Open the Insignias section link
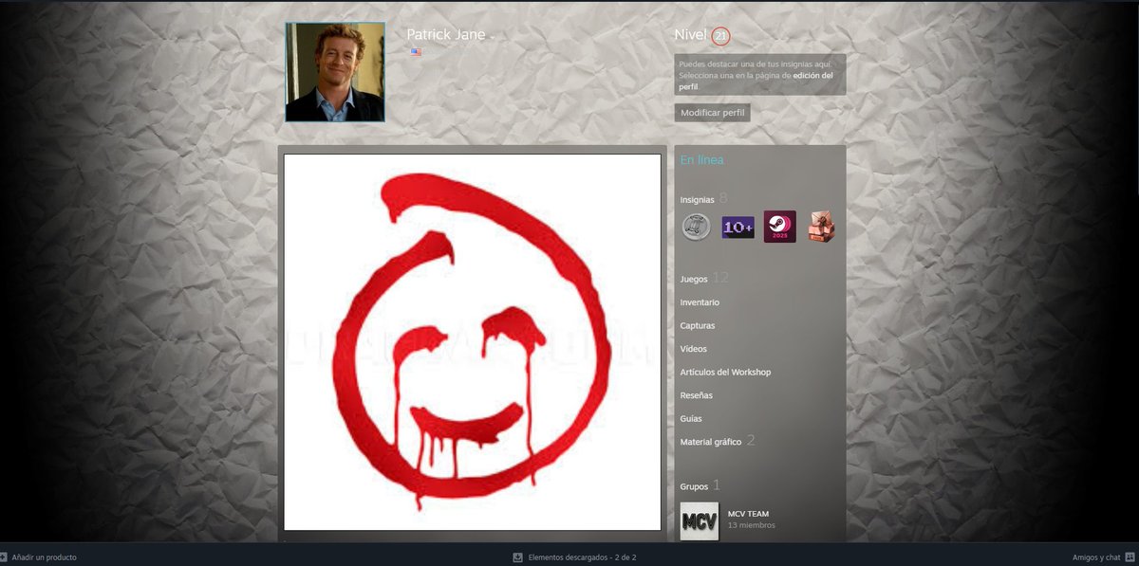 pos(698,200)
